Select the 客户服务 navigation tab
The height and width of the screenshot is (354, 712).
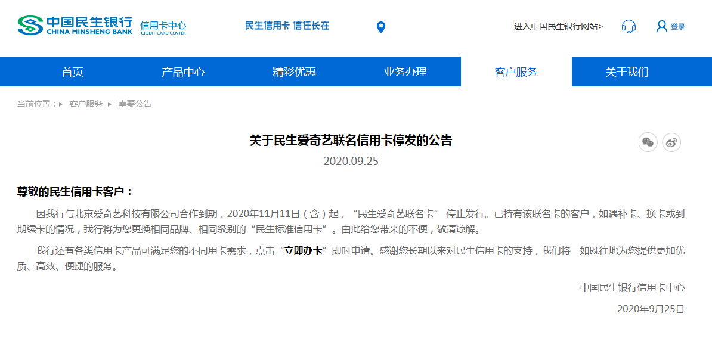pos(516,72)
